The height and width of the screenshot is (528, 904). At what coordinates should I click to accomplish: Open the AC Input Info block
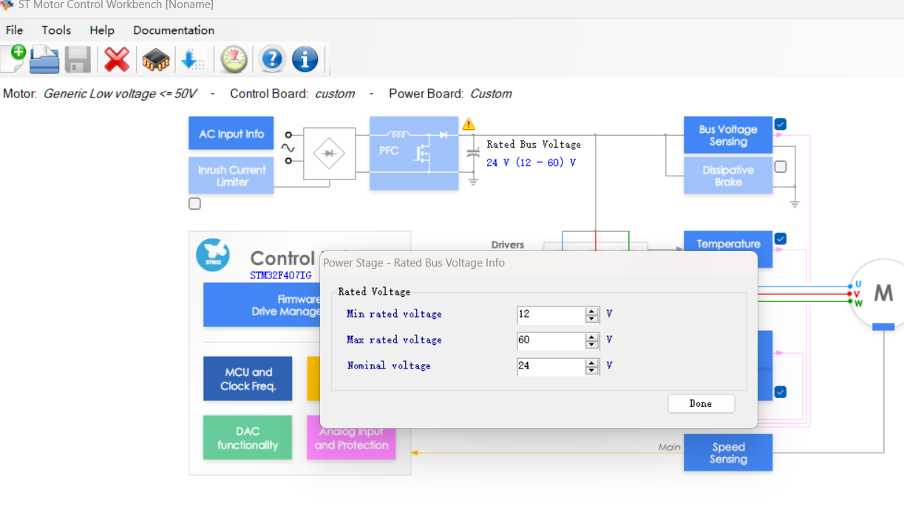[x=231, y=134]
